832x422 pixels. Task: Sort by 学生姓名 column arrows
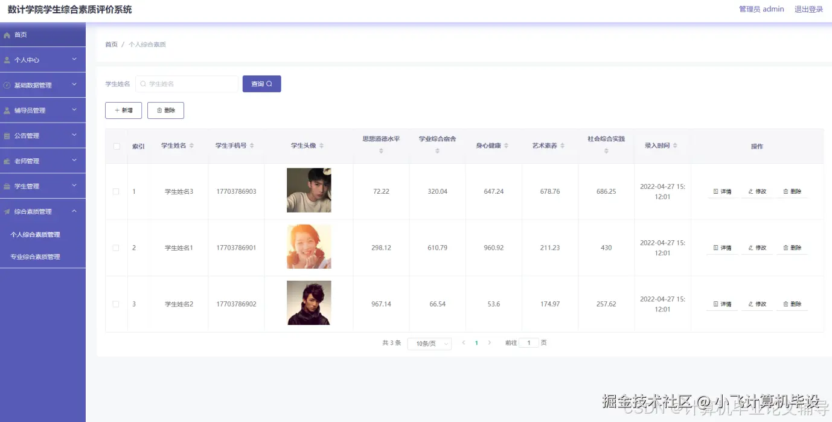(191, 145)
